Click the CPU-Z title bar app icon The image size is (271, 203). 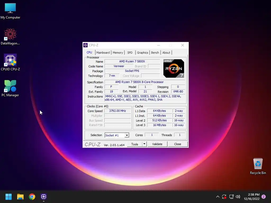pyautogui.click(x=85, y=45)
